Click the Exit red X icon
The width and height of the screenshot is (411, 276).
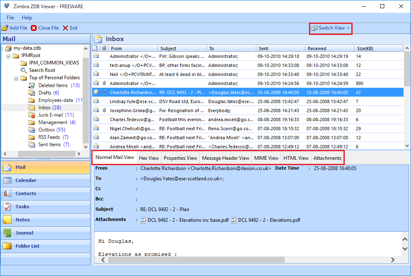tap(65, 28)
